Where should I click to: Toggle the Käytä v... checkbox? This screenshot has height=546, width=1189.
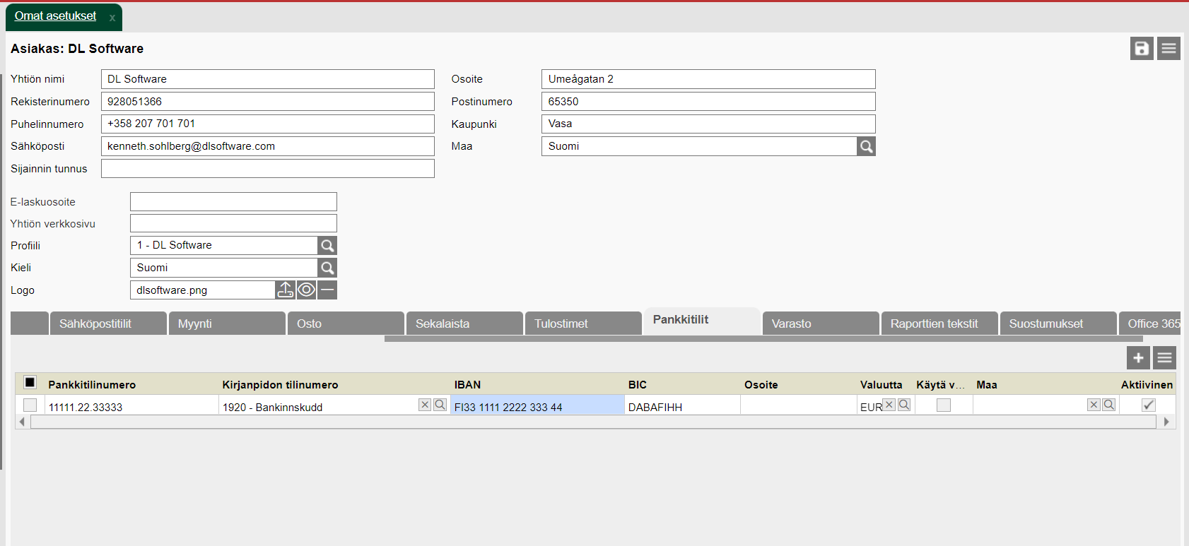(944, 405)
